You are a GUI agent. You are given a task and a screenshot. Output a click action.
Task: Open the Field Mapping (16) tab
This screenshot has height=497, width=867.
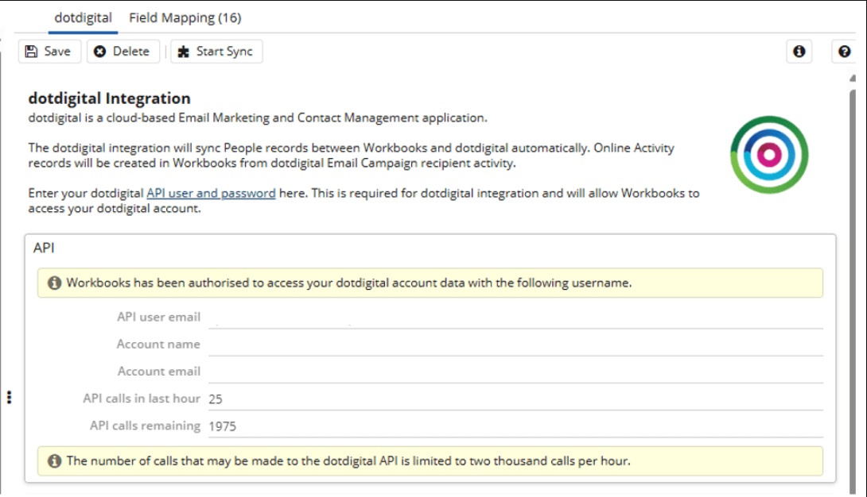185,17
